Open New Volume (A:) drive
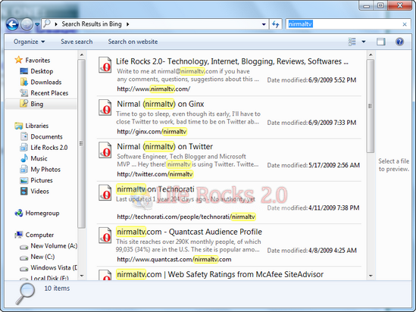 click(x=48, y=245)
